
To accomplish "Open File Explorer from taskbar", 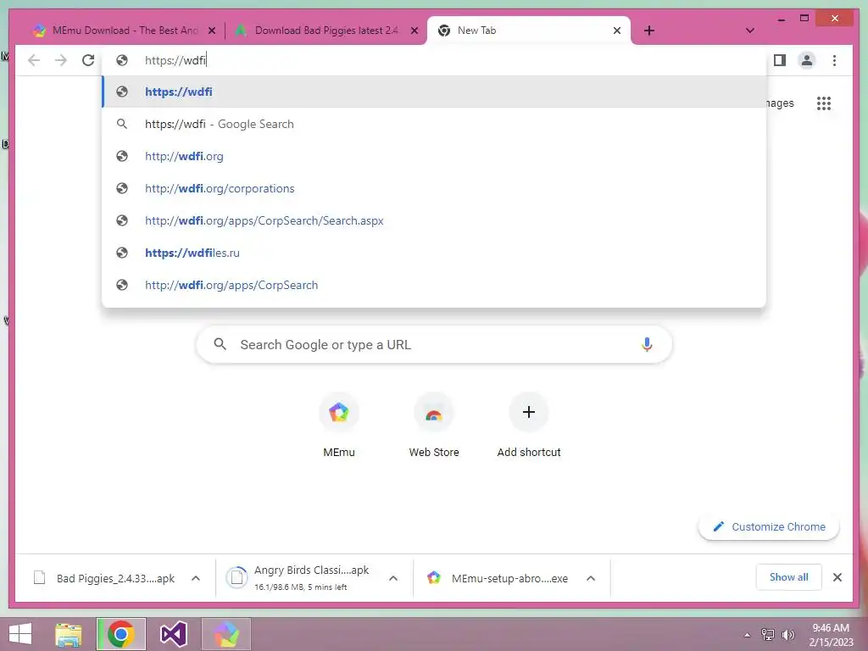I will click(69, 634).
